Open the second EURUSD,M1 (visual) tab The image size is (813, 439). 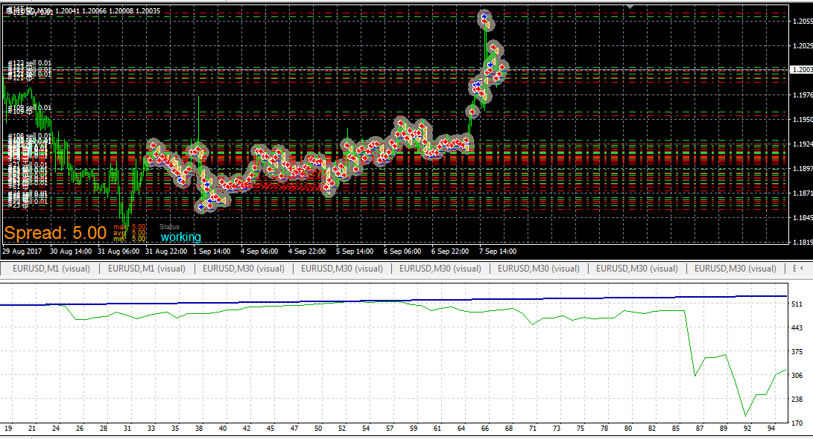tap(146, 268)
